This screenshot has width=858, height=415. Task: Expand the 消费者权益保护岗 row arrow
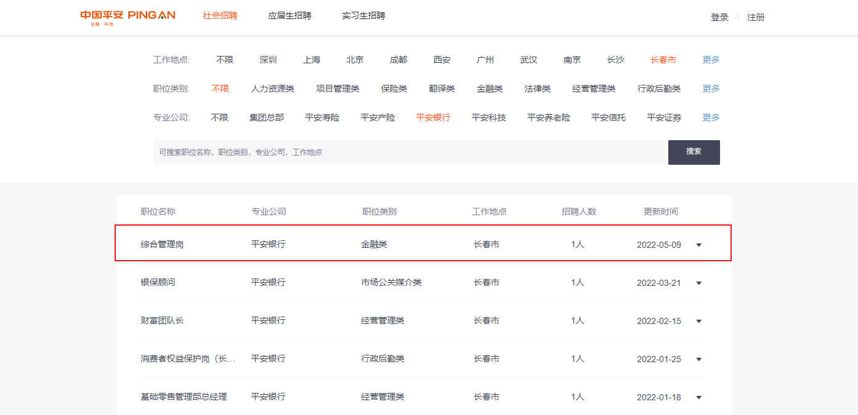[698, 360]
